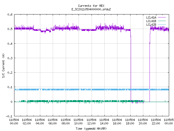Click the 16:00 time tick label

117,123
